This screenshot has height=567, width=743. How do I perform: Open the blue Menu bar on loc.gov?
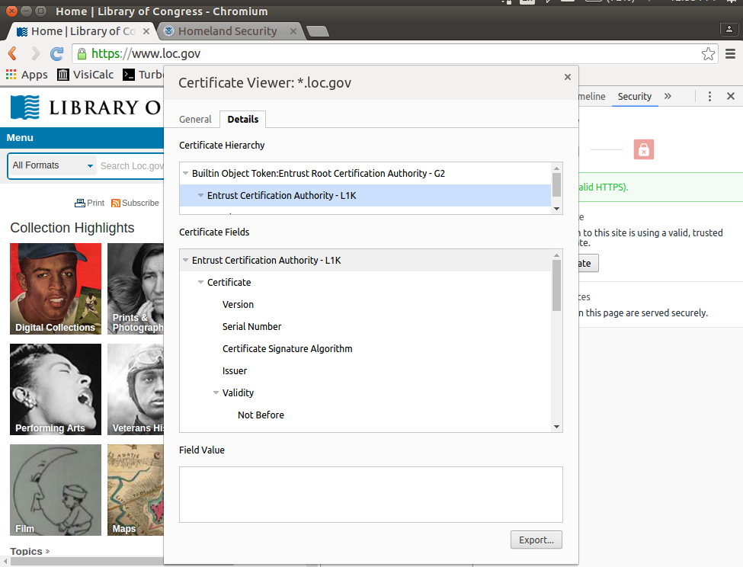82,138
